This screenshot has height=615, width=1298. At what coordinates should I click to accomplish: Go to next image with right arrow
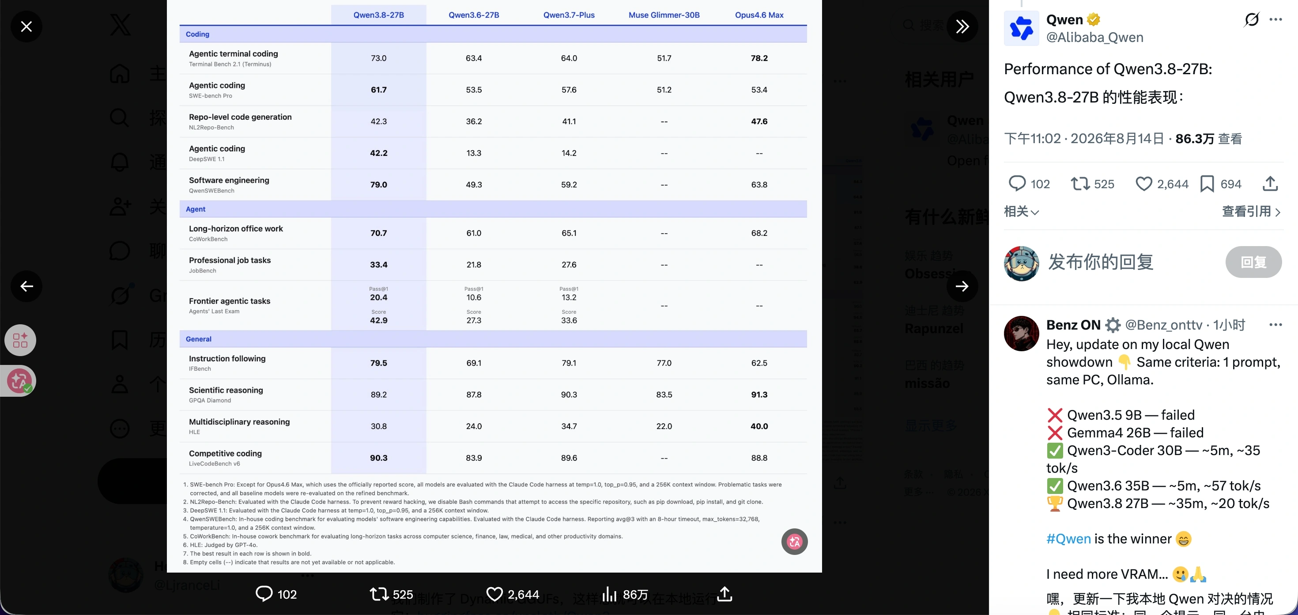962,286
